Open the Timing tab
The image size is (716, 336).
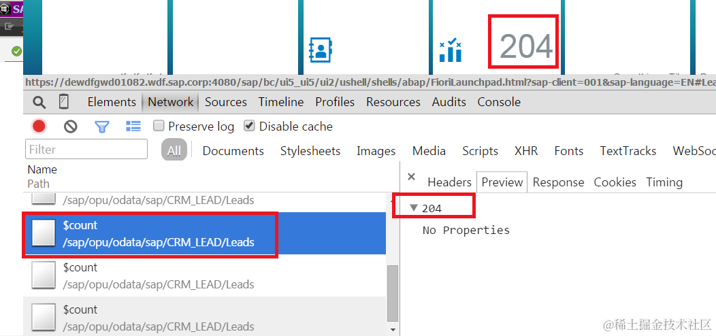pos(664,182)
